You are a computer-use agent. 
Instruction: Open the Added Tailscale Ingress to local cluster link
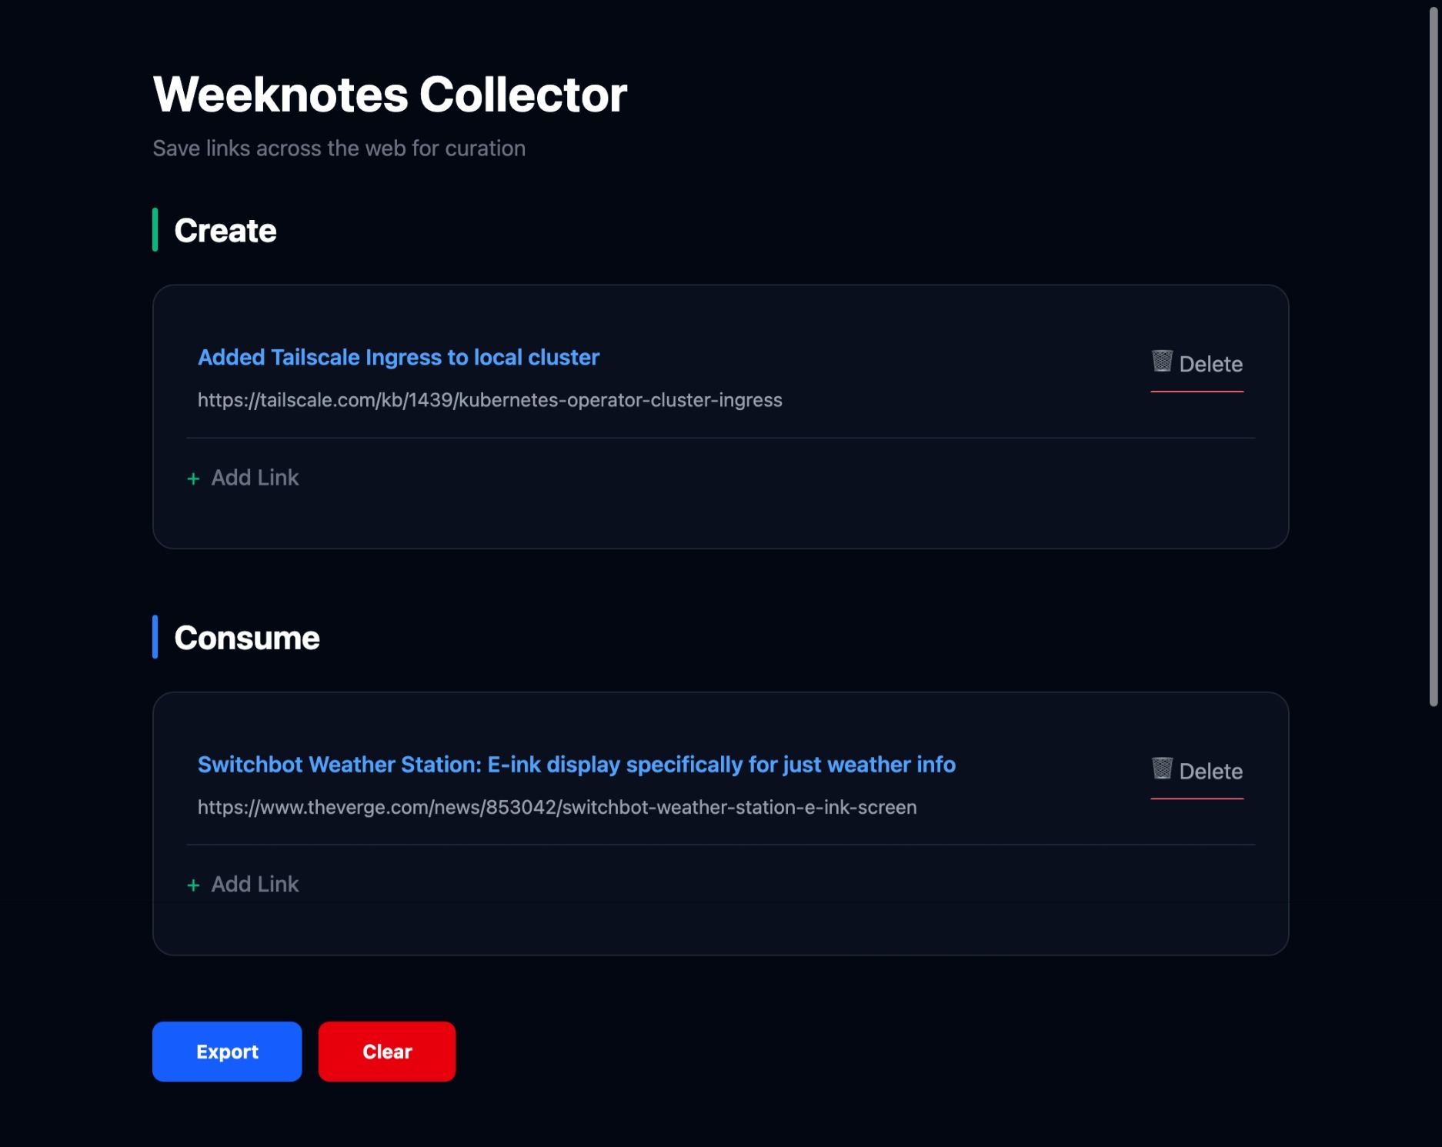pyautogui.click(x=398, y=358)
